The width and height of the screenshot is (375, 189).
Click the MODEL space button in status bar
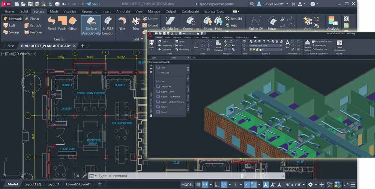(187, 185)
